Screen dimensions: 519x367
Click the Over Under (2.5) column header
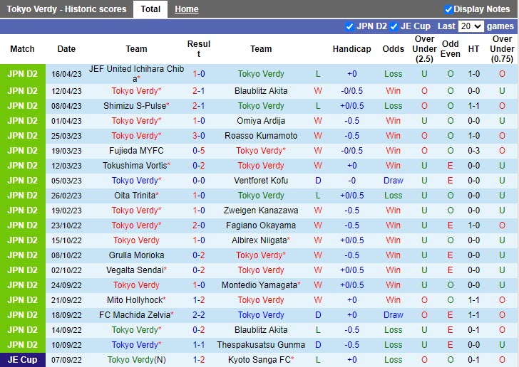[424, 49]
